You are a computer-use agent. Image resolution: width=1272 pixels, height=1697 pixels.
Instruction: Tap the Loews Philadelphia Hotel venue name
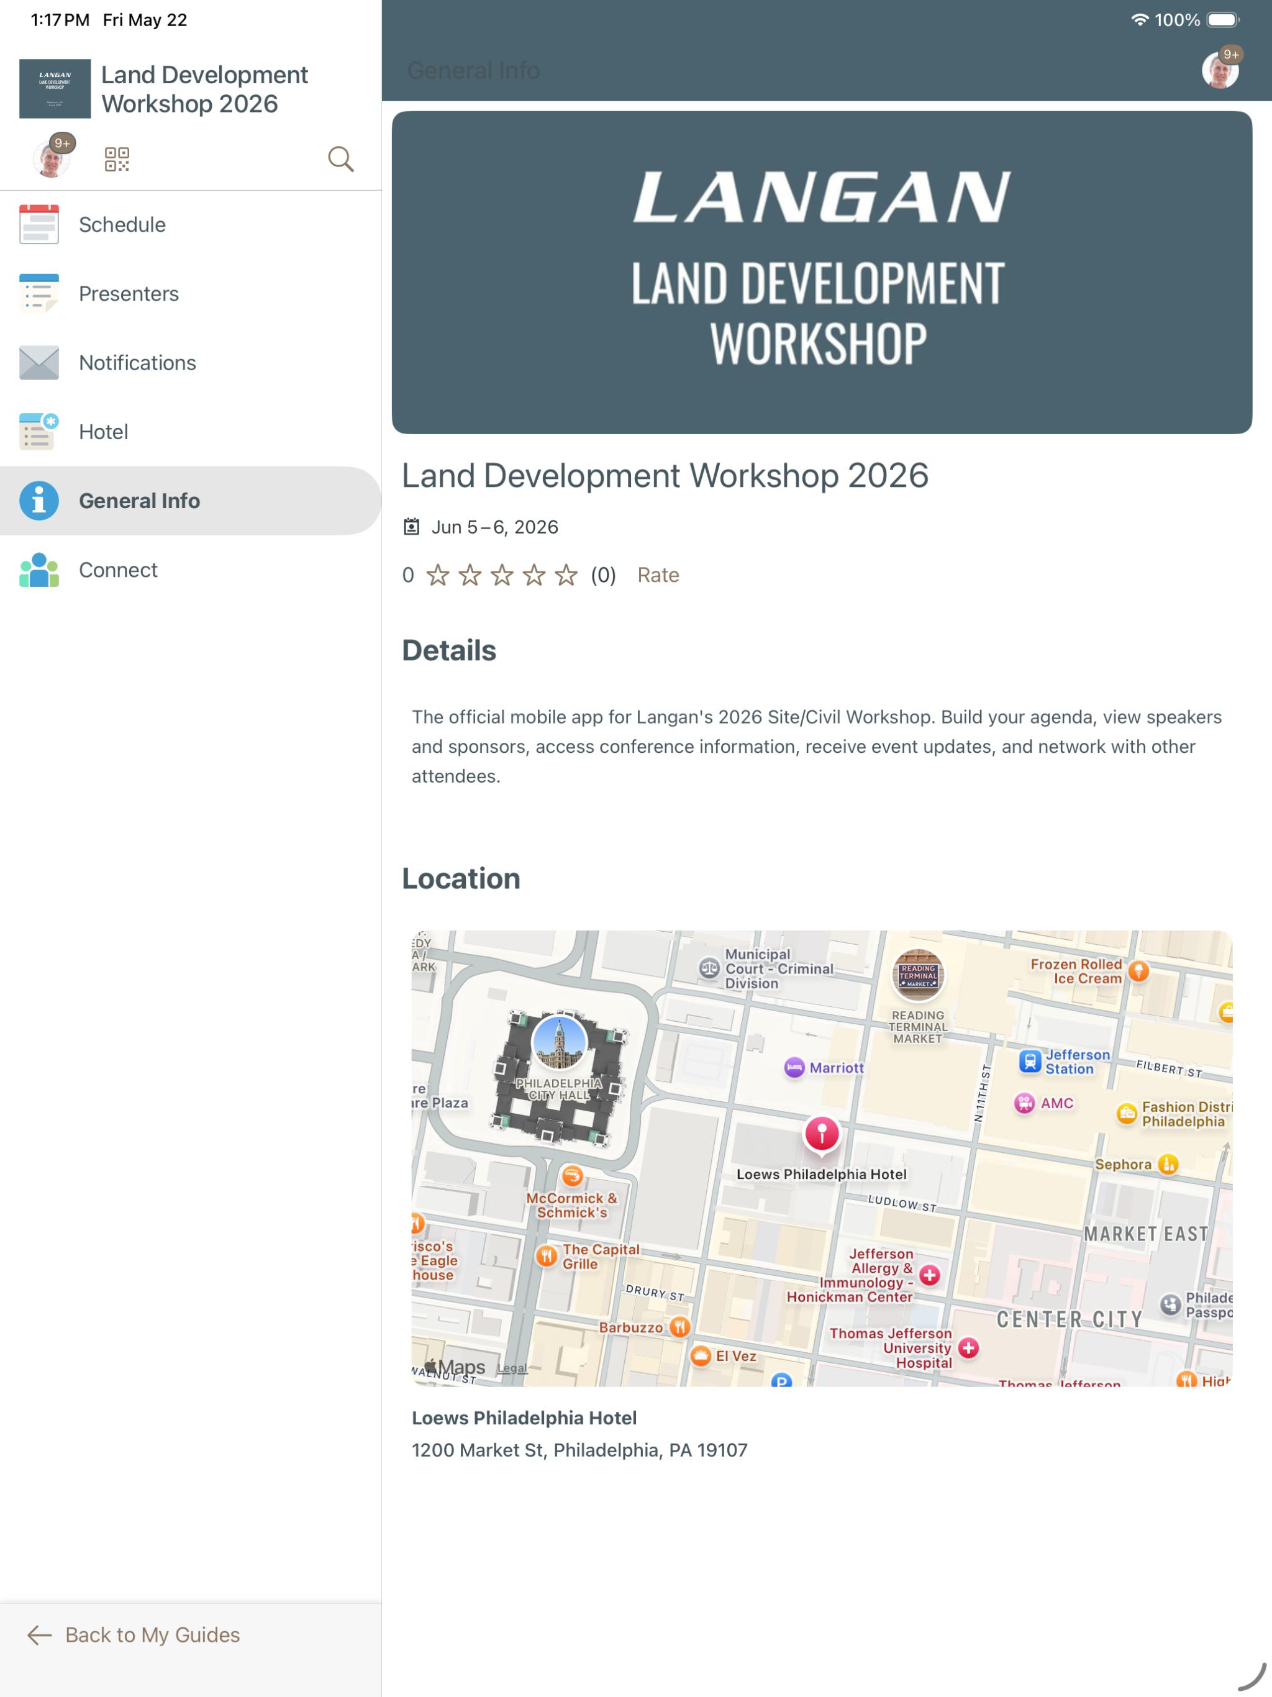[x=524, y=1417]
